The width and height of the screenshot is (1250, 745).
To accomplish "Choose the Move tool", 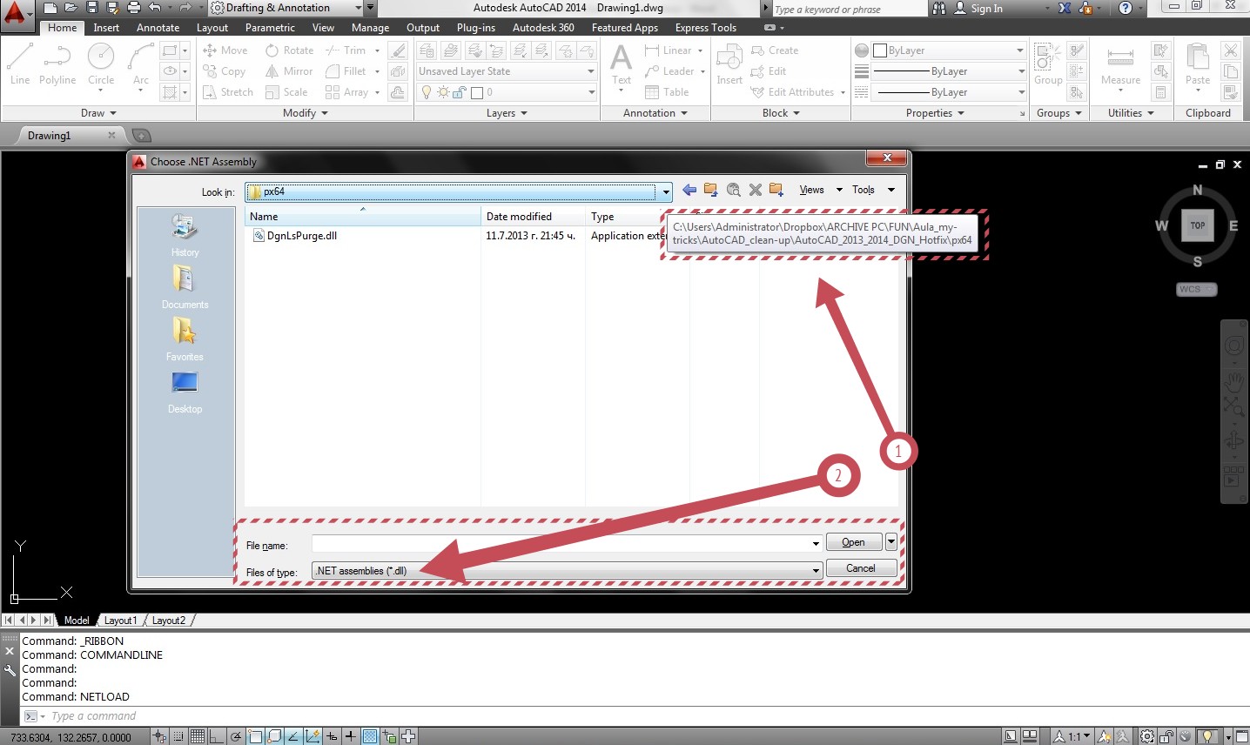I will pyautogui.click(x=225, y=50).
